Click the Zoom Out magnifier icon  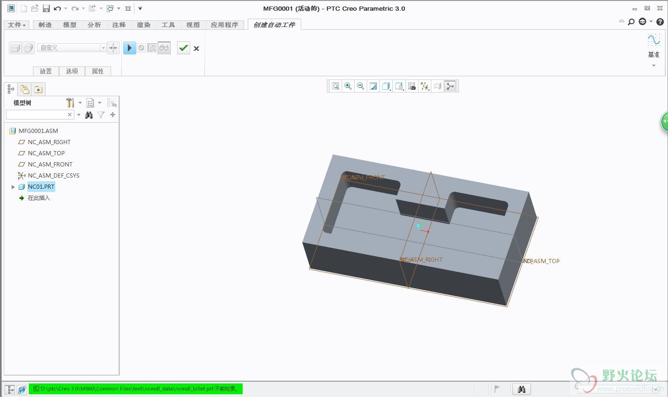360,86
